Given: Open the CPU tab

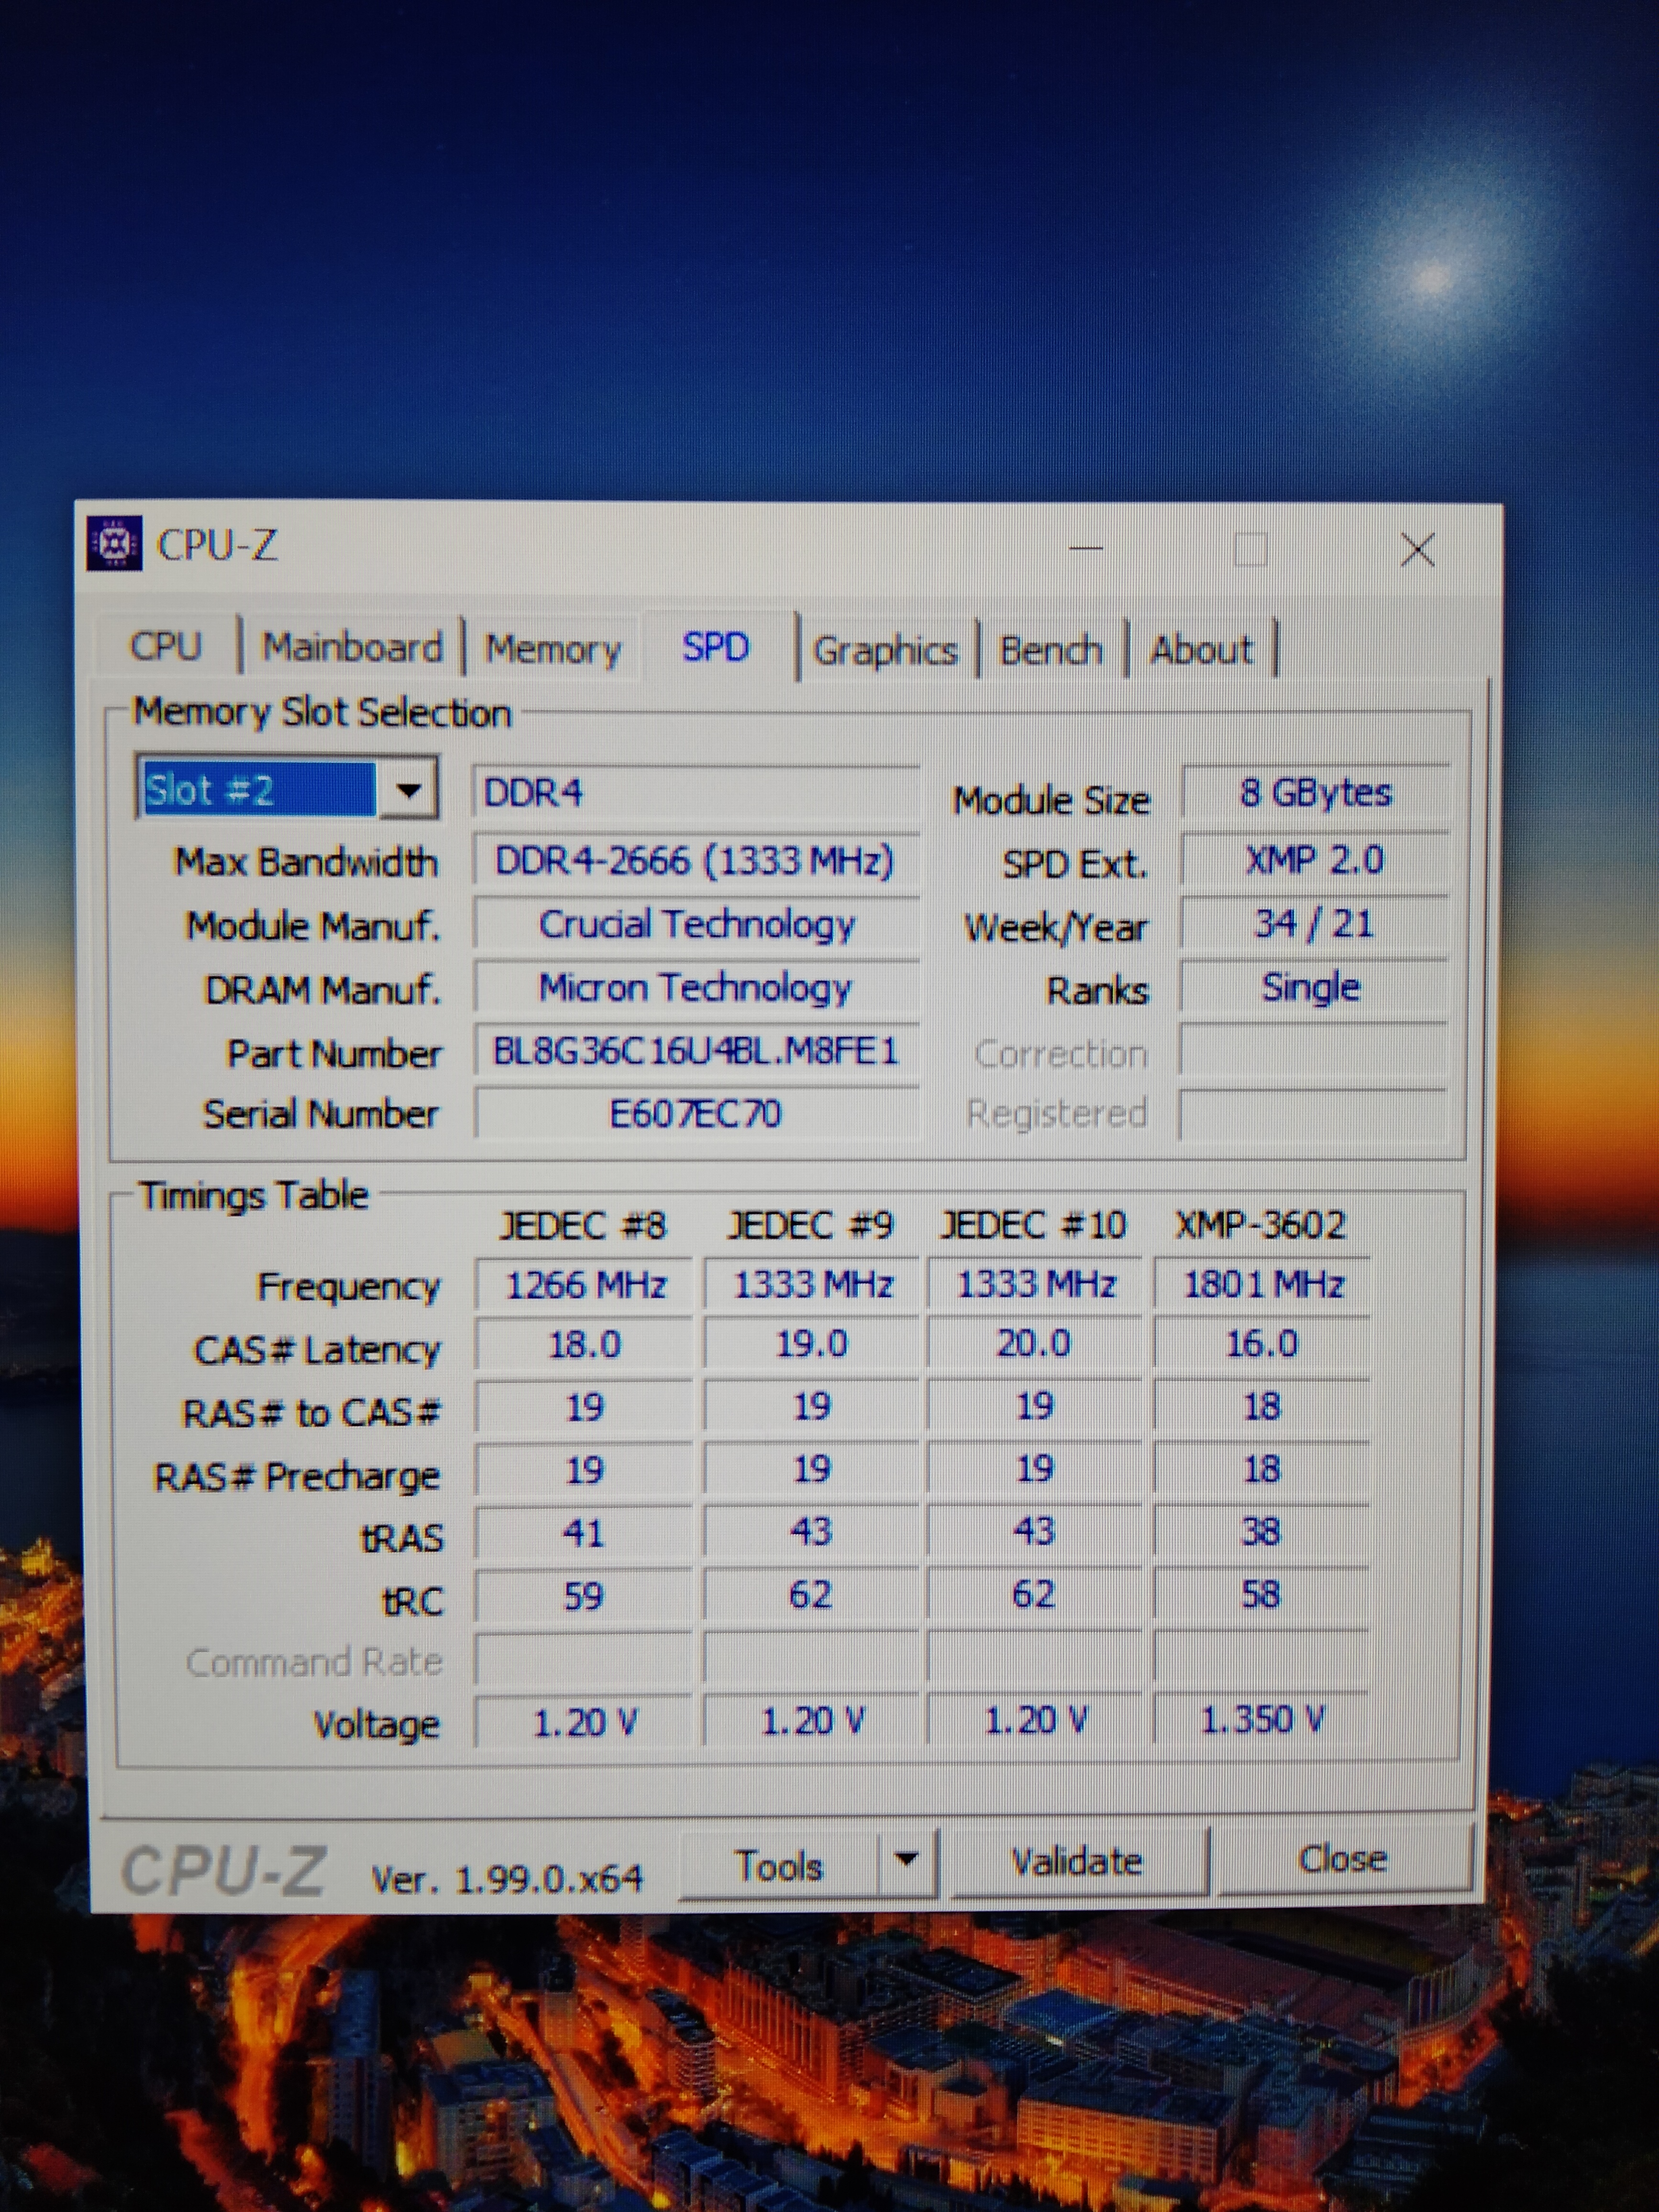Looking at the screenshot, I should click(166, 646).
